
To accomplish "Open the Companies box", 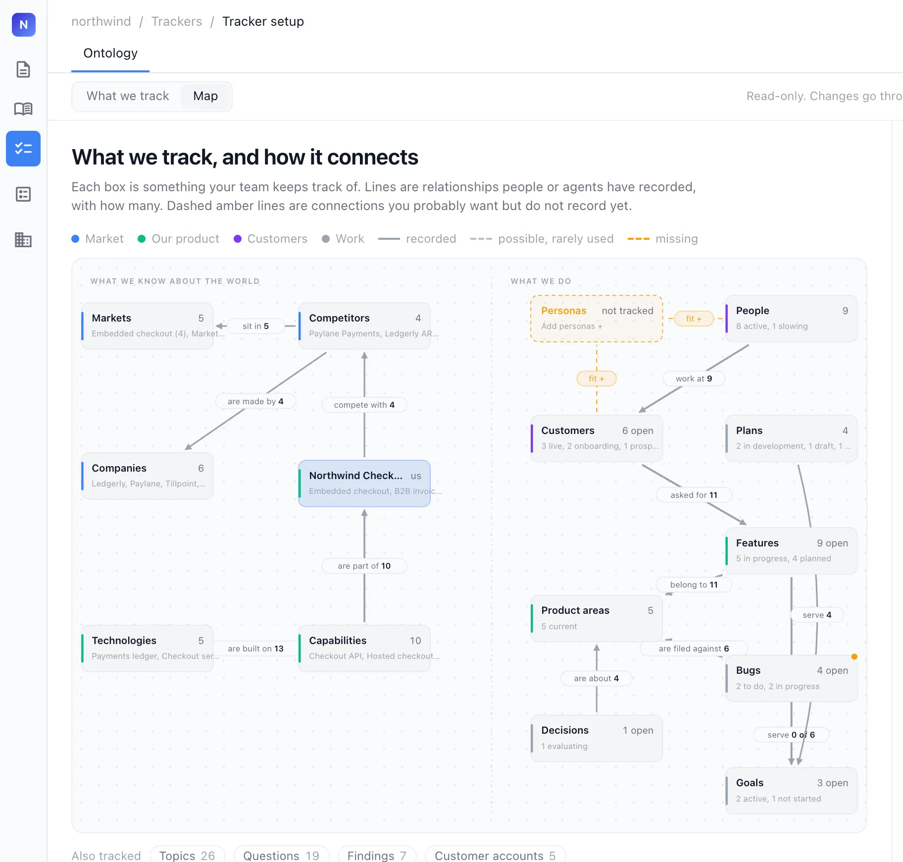I will [x=148, y=476].
